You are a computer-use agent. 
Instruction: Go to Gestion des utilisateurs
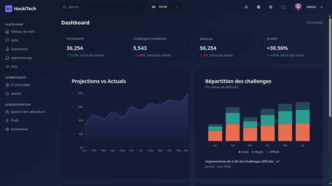click(x=28, y=112)
